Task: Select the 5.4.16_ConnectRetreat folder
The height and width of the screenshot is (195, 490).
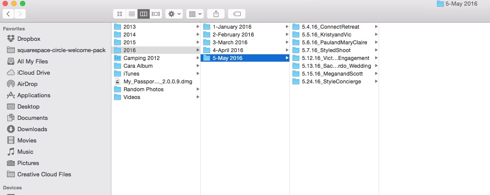Action: tap(334, 27)
